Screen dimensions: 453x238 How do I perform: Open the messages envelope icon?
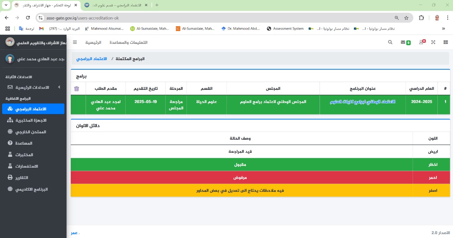click(x=403, y=42)
